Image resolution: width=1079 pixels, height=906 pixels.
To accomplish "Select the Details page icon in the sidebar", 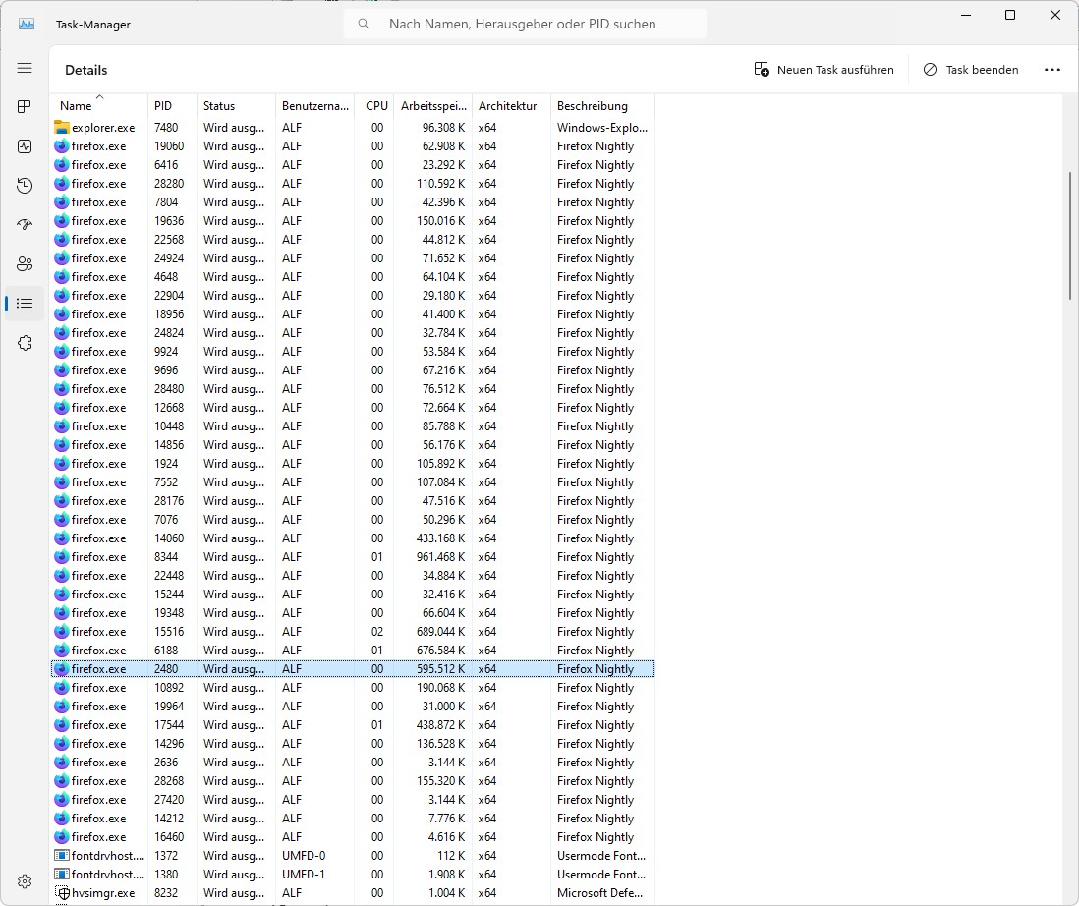I will point(25,304).
